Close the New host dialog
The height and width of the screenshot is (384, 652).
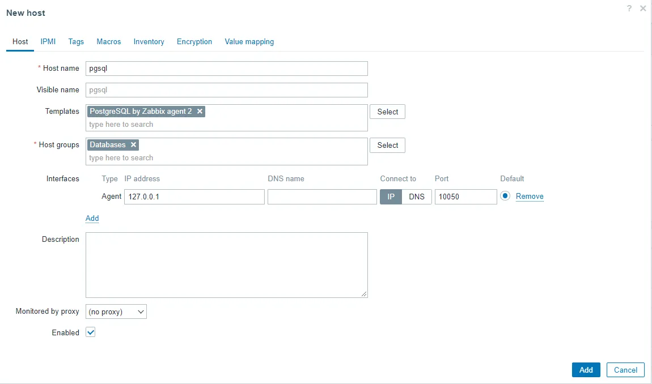[x=643, y=8]
